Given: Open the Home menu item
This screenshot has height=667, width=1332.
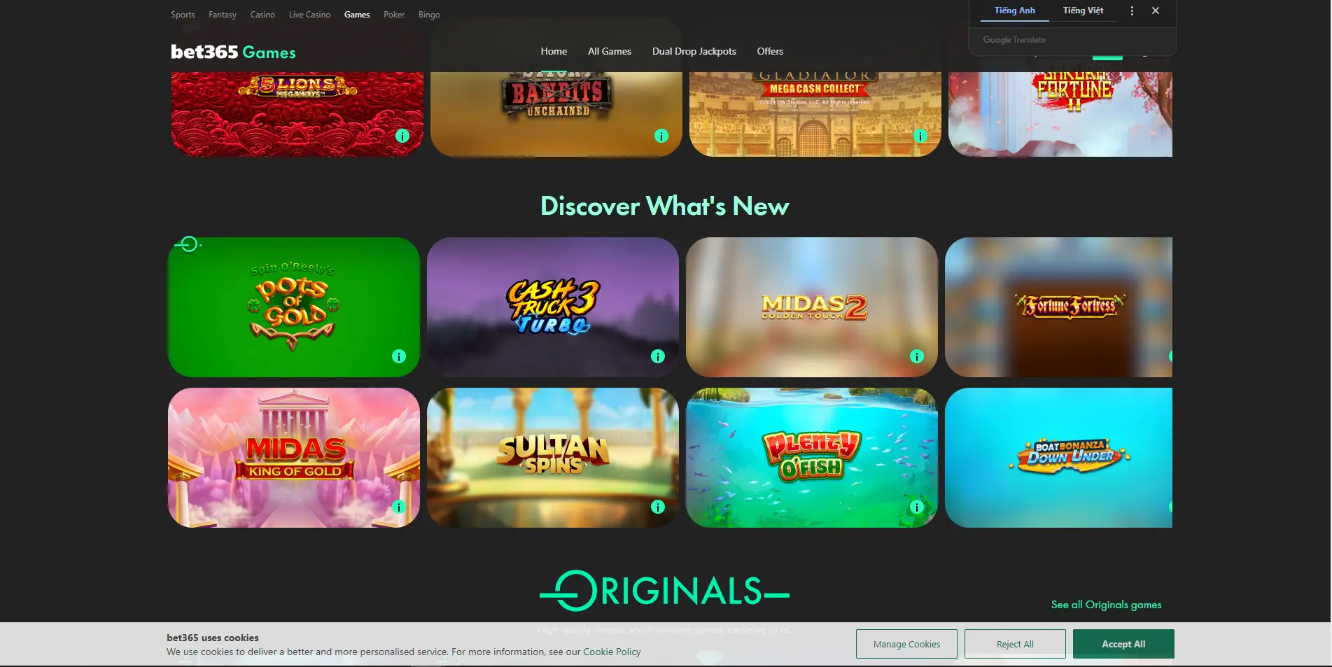Looking at the screenshot, I should point(554,51).
